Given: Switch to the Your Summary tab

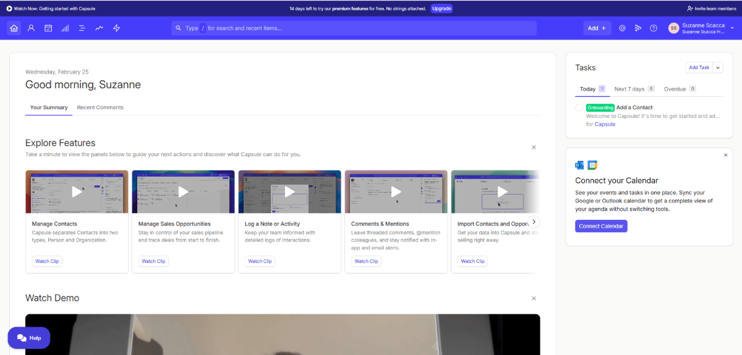Looking at the screenshot, I should (x=49, y=107).
